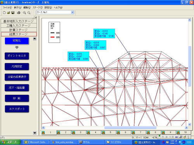This screenshot has height=145, width=194.
Task: Switch to マイ ピクチャ taskbar item
Action: pyautogui.click(x=118, y=142)
